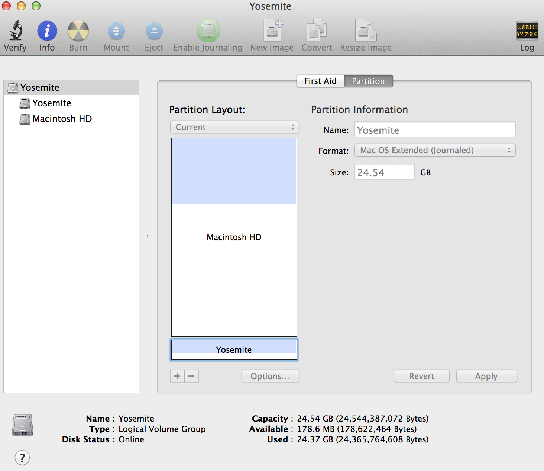Click the partition Name field
Viewport: 544px width, 471px height.
[x=435, y=130]
